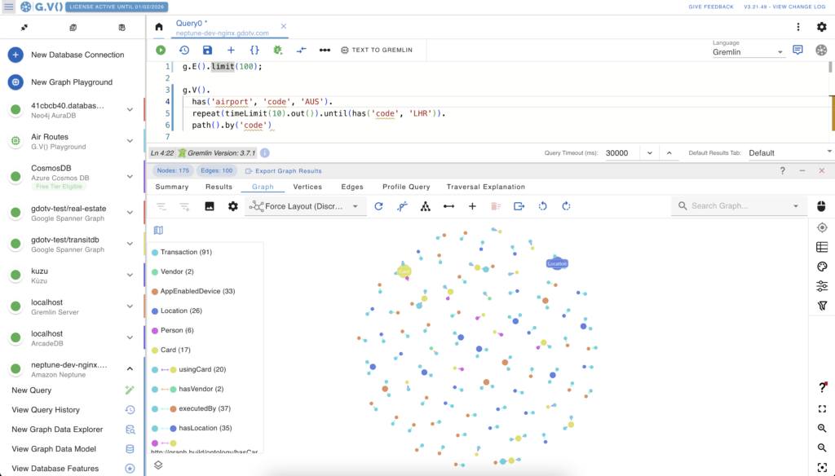Expand the kuzu connection

(130, 275)
